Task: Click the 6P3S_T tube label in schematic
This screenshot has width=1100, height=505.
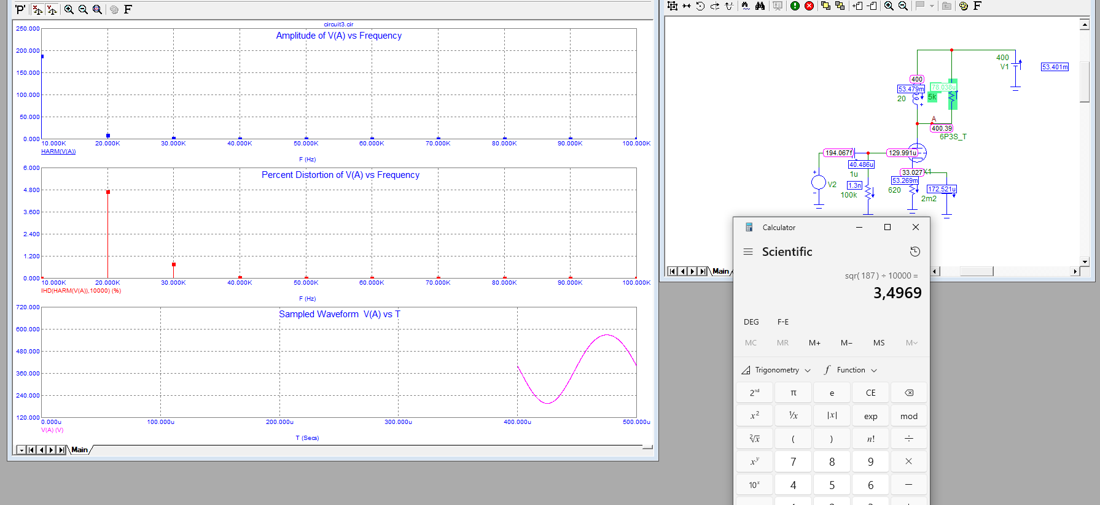Action: pyautogui.click(x=953, y=137)
